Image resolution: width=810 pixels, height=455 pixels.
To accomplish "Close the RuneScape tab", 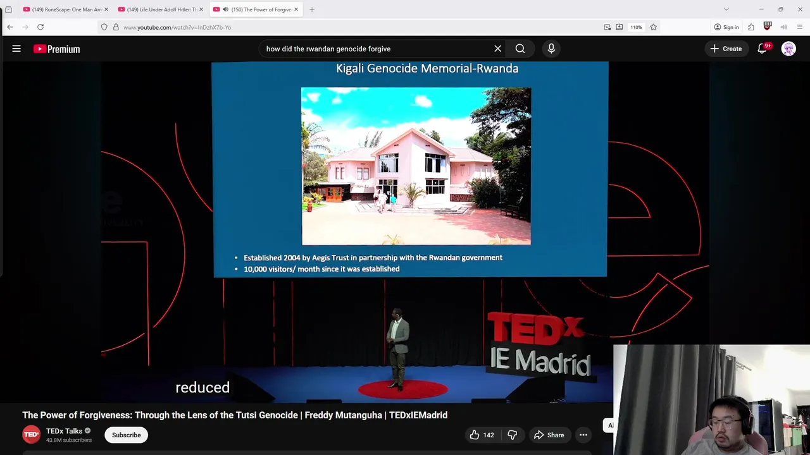I will (106, 9).
